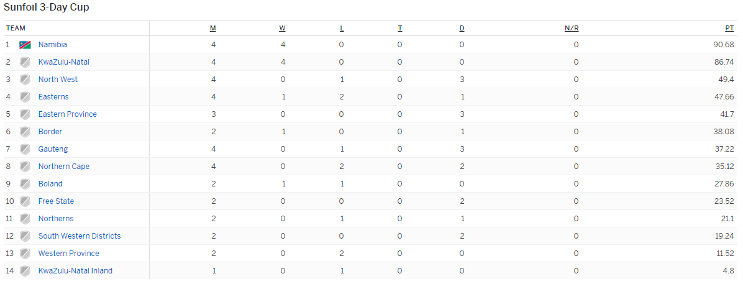The image size is (743, 284).
Task: Visit South Western Districts team page
Action: (x=80, y=236)
